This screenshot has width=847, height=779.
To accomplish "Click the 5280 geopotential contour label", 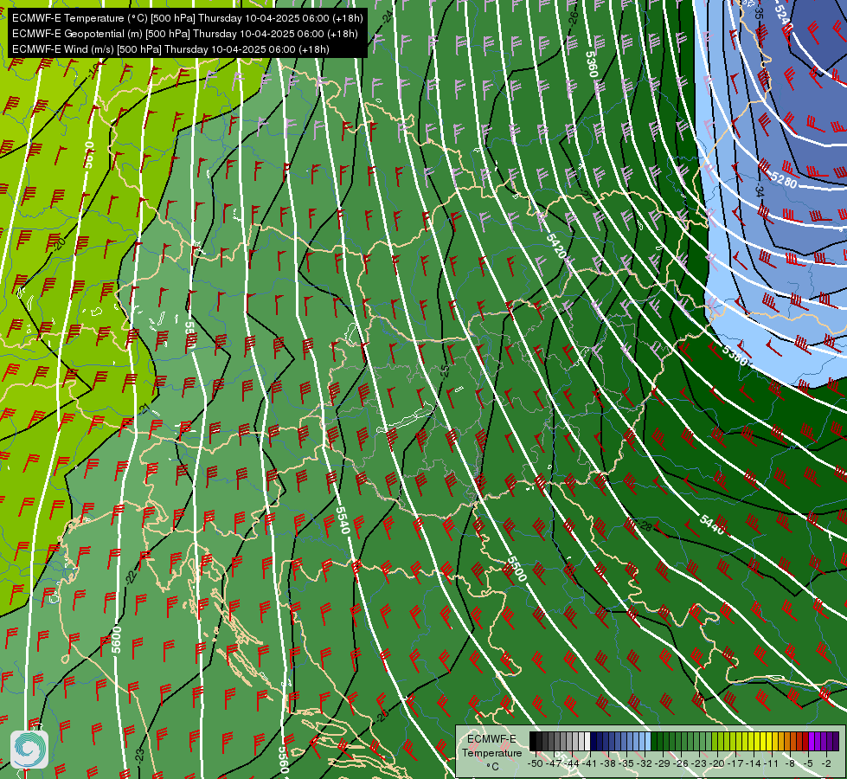I will point(783,180).
